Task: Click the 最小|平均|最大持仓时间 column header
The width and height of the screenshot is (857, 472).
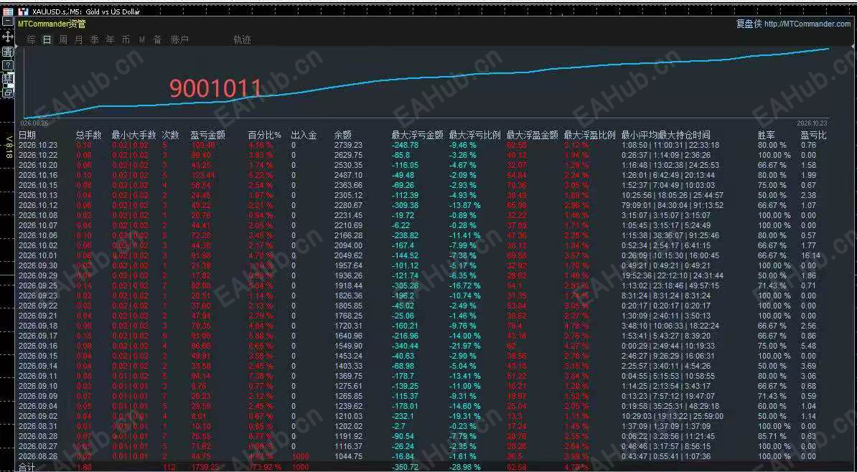Action: pyautogui.click(x=665, y=135)
